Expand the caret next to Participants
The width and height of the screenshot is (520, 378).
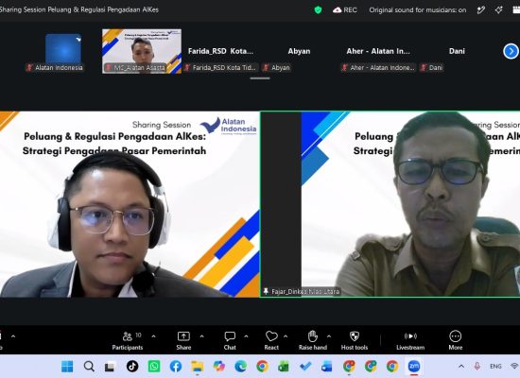[153, 336]
